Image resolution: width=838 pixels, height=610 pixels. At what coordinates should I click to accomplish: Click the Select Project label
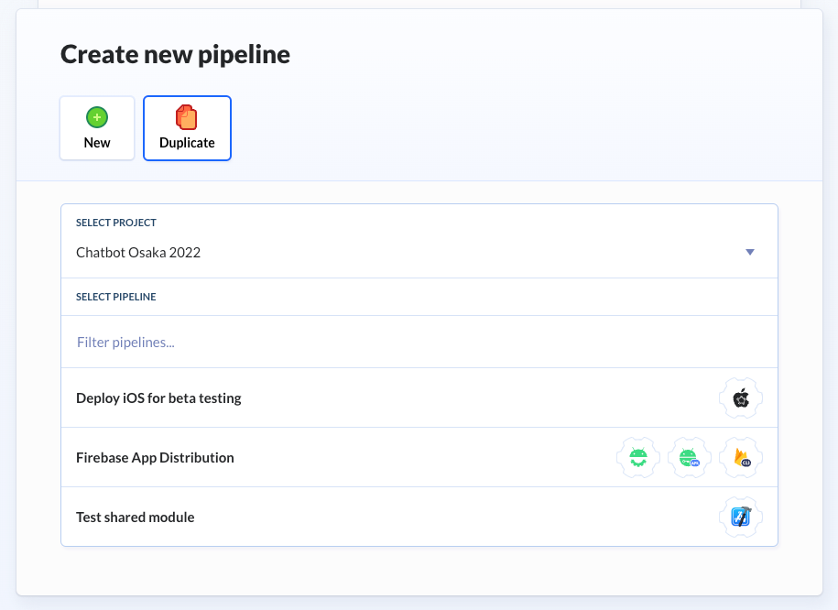pos(116,223)
